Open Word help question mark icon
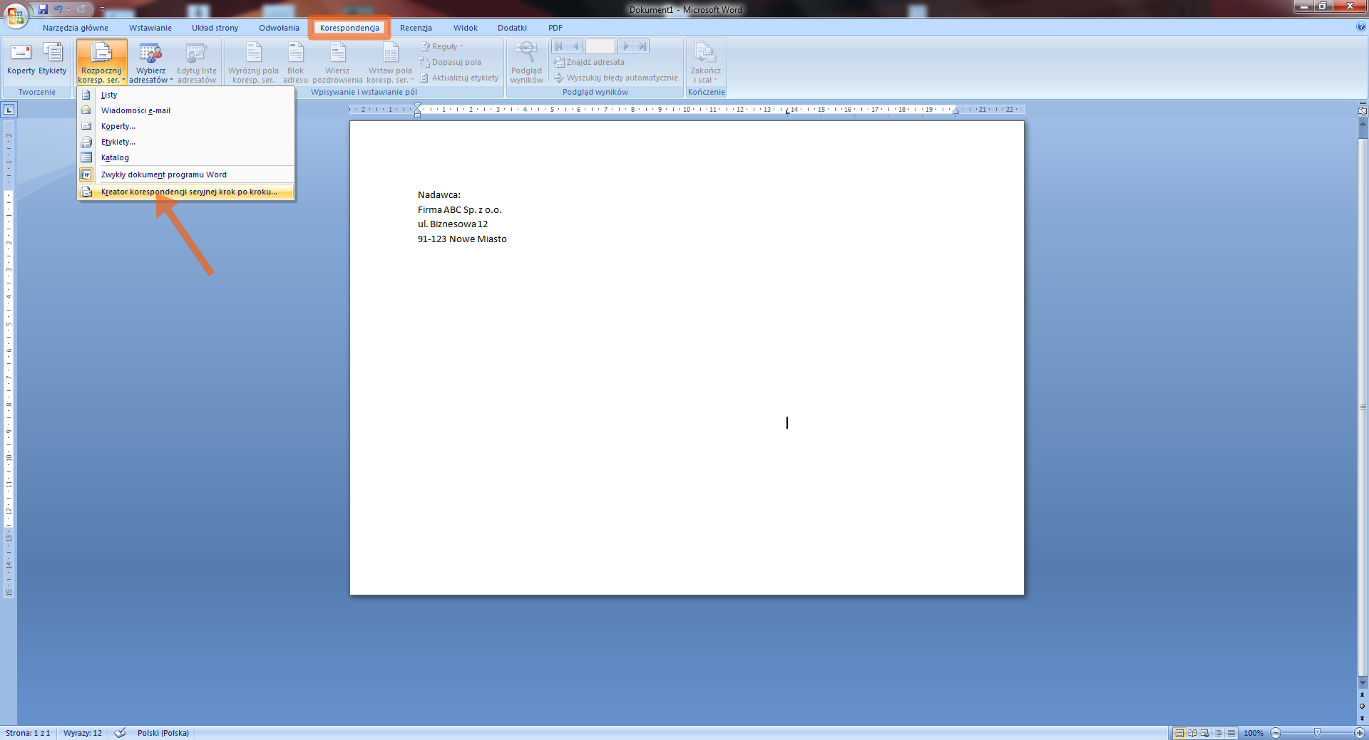This screenshot has width=1369, height=740. (x=1361, y=27)
